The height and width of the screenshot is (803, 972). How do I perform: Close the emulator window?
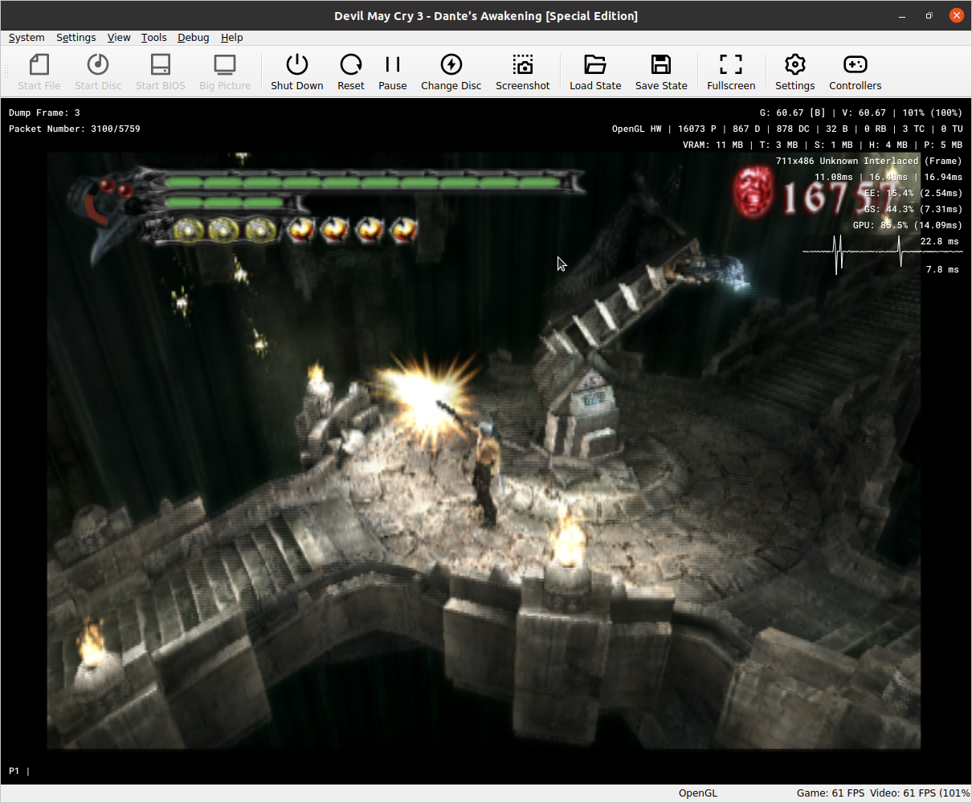point(956,15)
